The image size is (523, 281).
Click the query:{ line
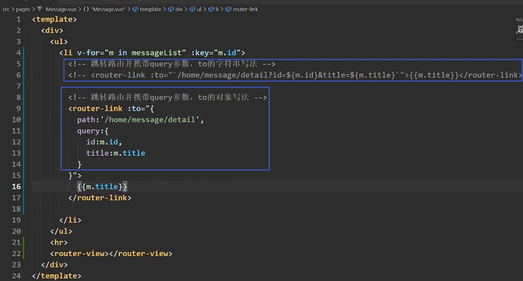point(93,131)
